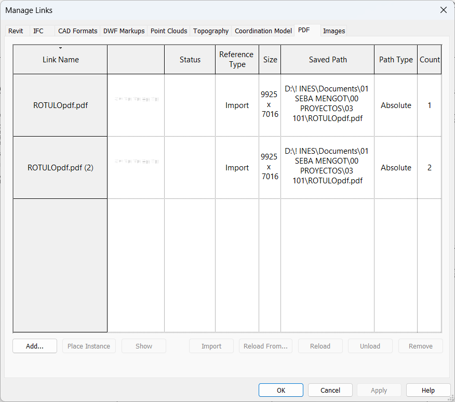
Task: Switch to the Images tab
Action: click(x=333, y=31)
